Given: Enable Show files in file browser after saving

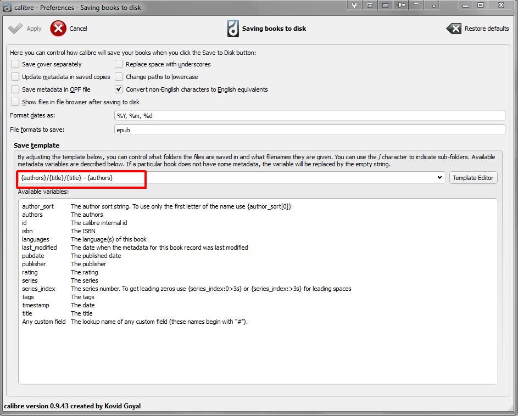Looking at the screenshot, I should [x=15, y=102].
